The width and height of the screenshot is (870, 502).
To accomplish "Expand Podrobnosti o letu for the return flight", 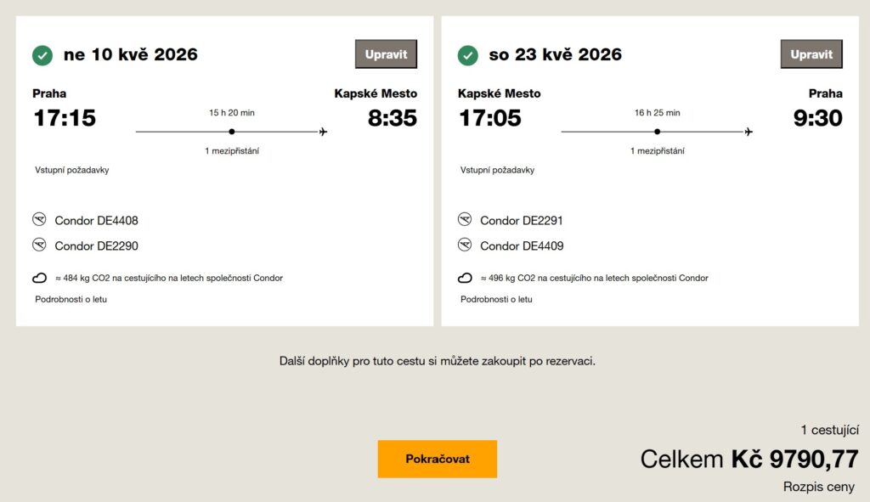I will (x=497, y=299).
